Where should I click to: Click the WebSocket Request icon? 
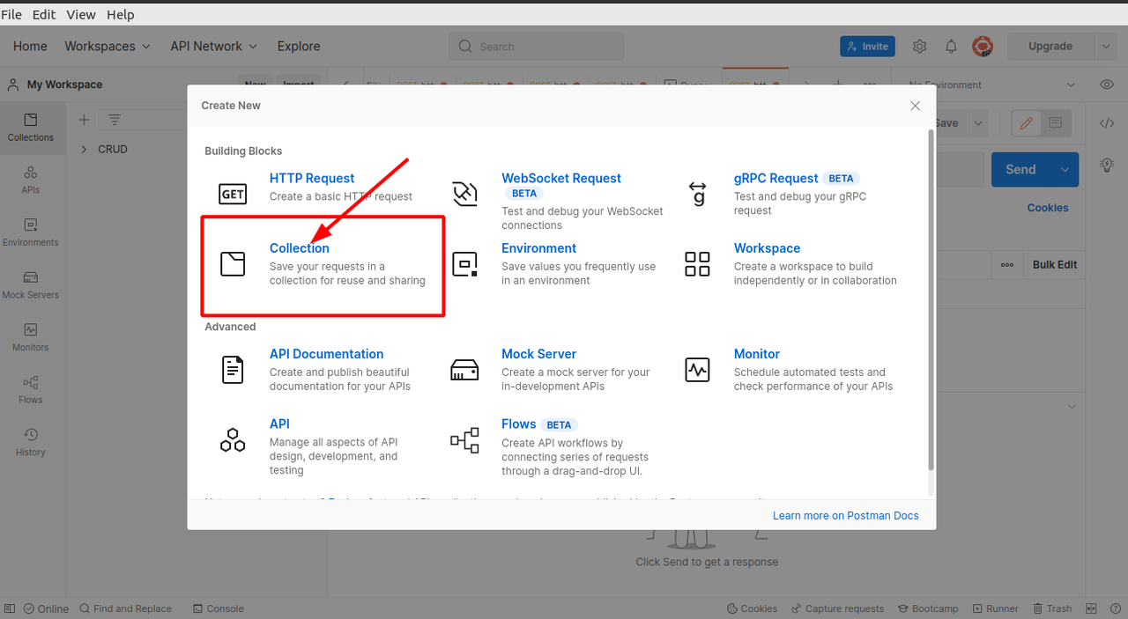pyautogui.click(x=464, y=194)
